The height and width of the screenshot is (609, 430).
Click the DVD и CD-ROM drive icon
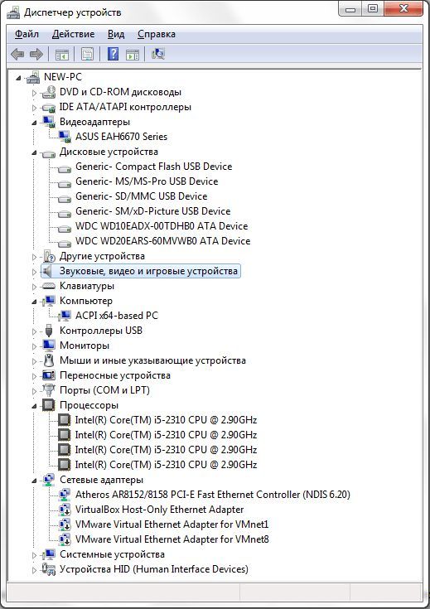49,92
